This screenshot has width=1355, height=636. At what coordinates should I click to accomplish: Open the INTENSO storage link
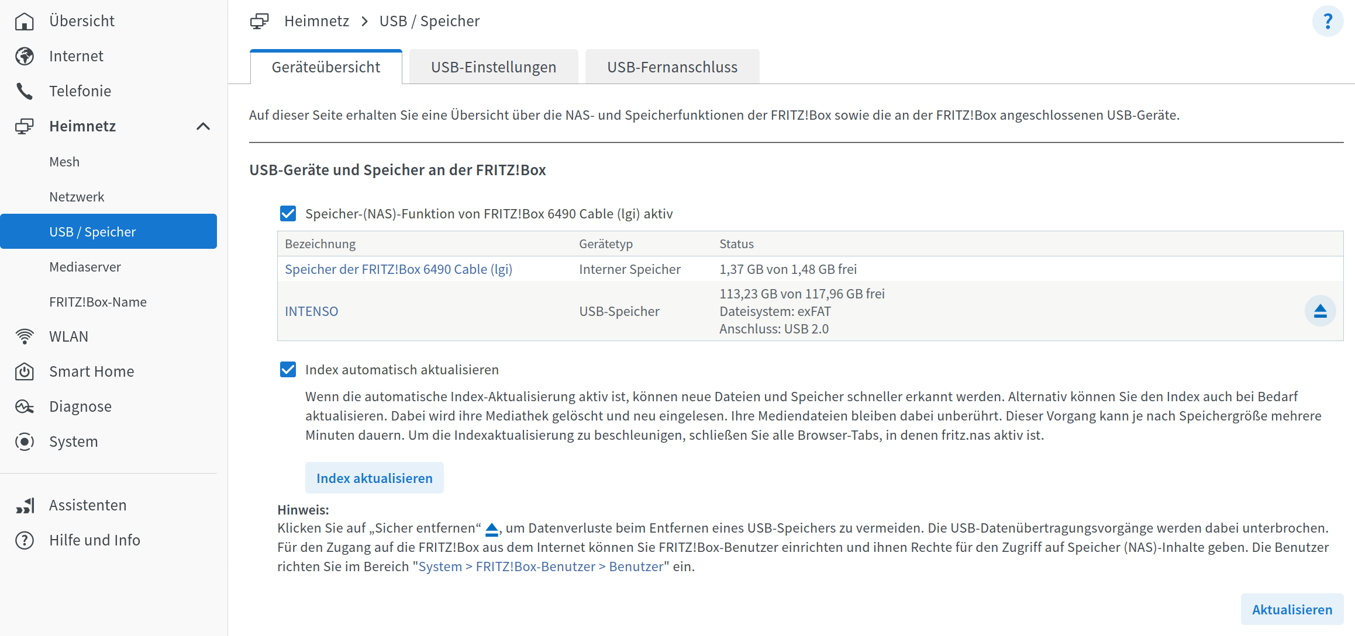click(311, 311)
